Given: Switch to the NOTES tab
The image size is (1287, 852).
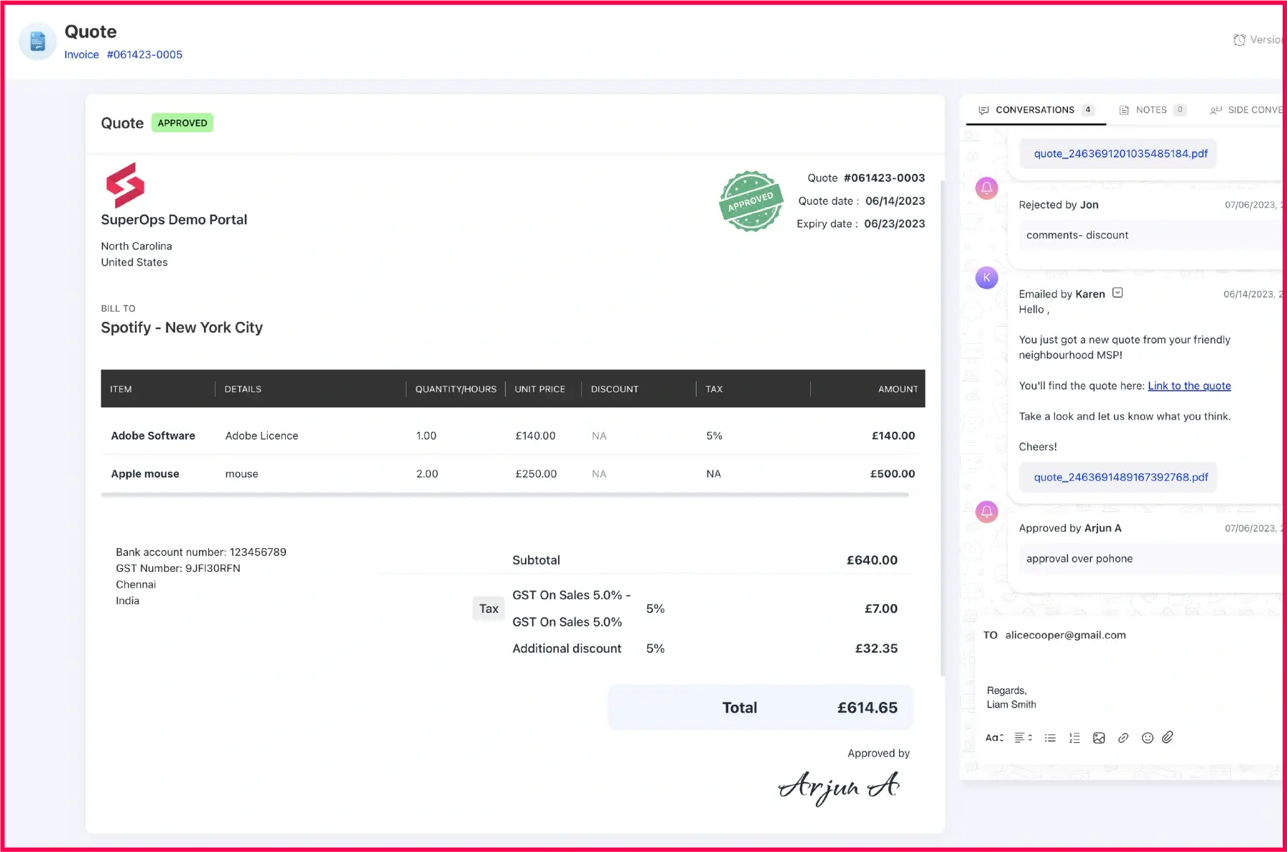Looking at the screenshot, I should [x=1152, y=110].
